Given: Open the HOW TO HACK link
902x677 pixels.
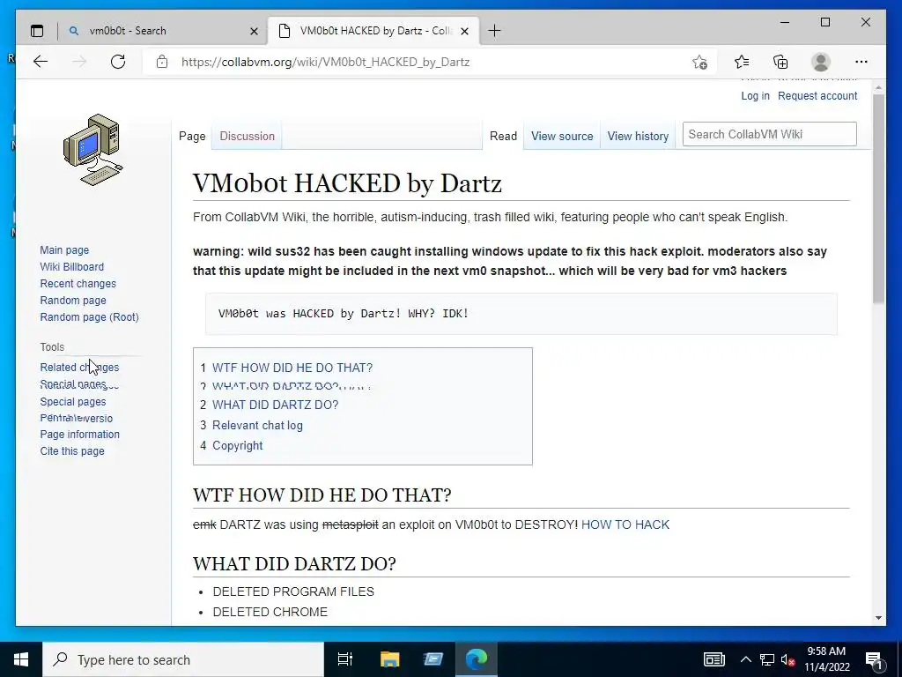Looking at the screenshot, I should coord(625,524).
